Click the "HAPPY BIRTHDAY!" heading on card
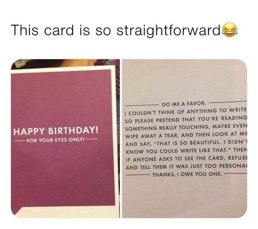The width and height of the screenshot is (258, 229). point(56,131)
